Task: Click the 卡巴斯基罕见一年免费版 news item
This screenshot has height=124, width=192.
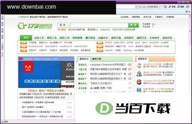Action: point(38,102)
